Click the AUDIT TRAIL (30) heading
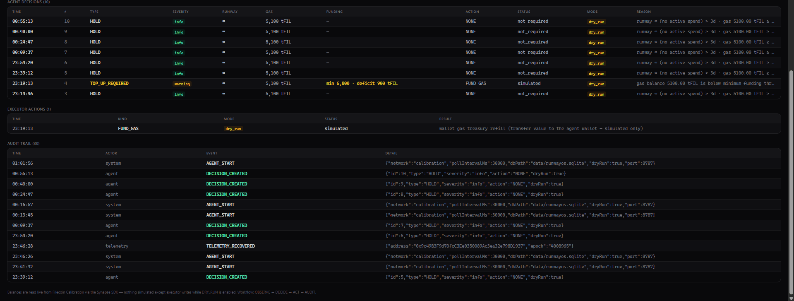This screenshot has height=301, width=794. [x=24, y=144]
